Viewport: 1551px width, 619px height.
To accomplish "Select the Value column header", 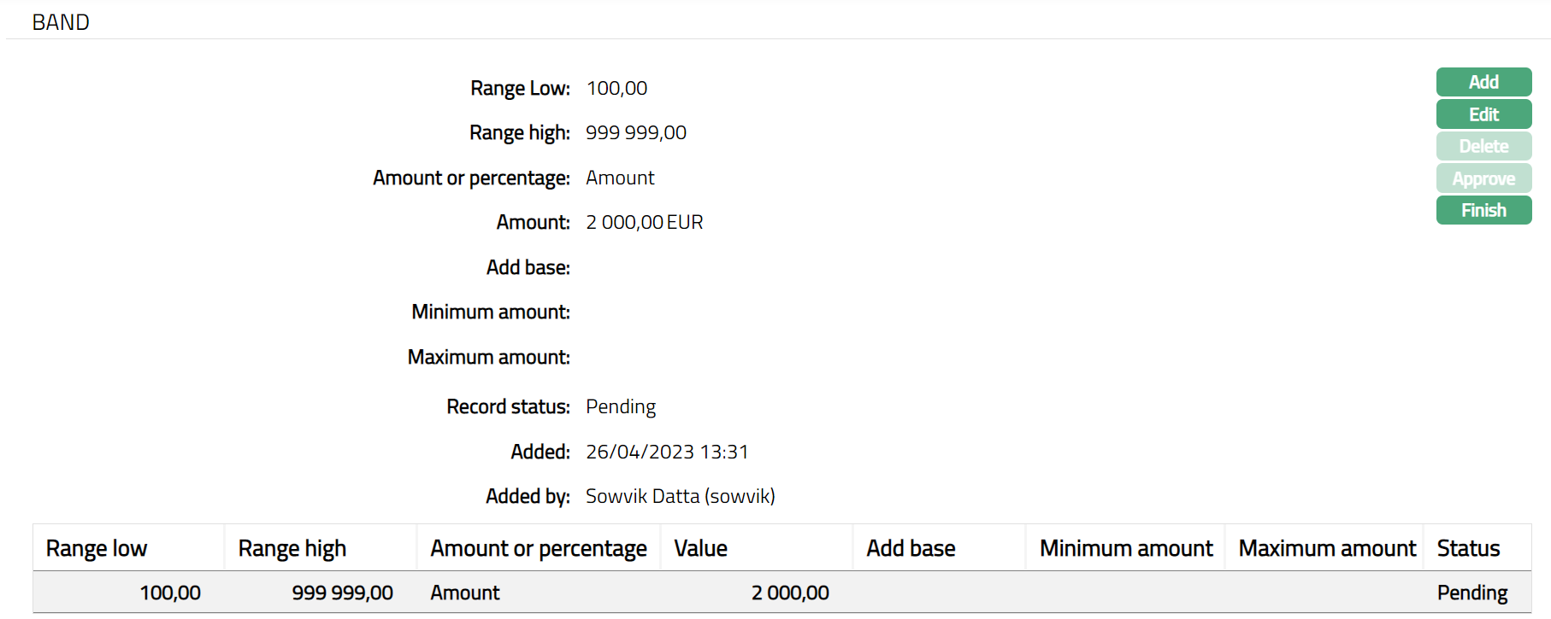I will pyautogui.click(x=701, y=548).
